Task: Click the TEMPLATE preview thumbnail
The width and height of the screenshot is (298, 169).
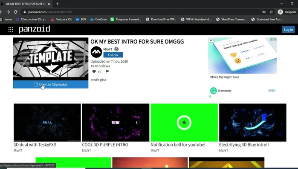Action: pyautogui.click(x=51, y=59)
